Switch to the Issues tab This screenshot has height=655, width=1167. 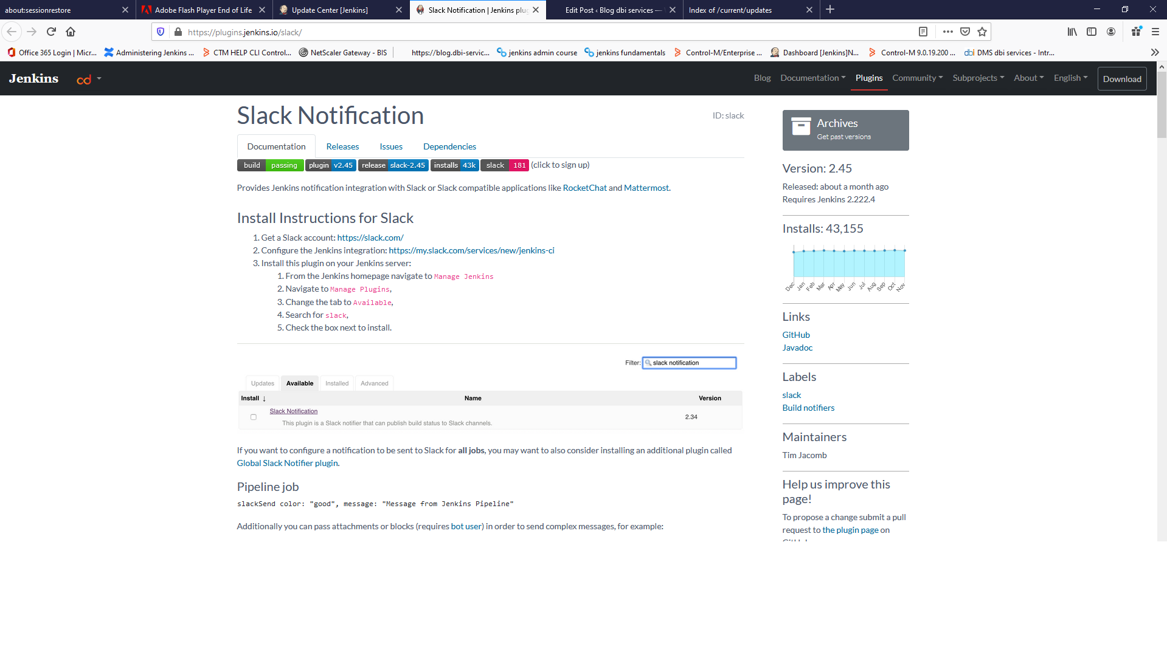coord(391,146)
